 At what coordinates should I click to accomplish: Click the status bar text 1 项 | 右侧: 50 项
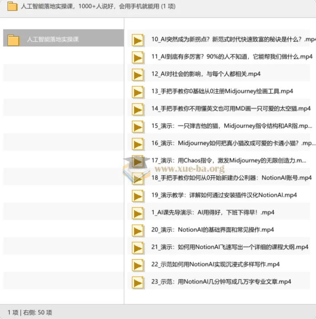(30, 312)
